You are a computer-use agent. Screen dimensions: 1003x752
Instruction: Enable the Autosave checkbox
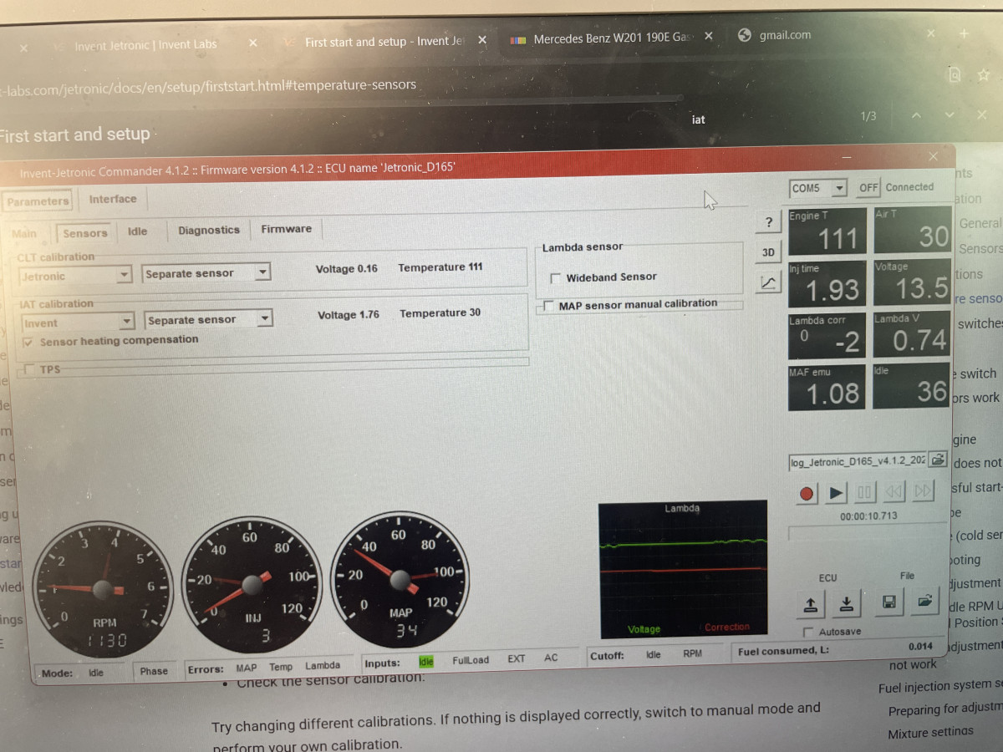coord(808,632)
